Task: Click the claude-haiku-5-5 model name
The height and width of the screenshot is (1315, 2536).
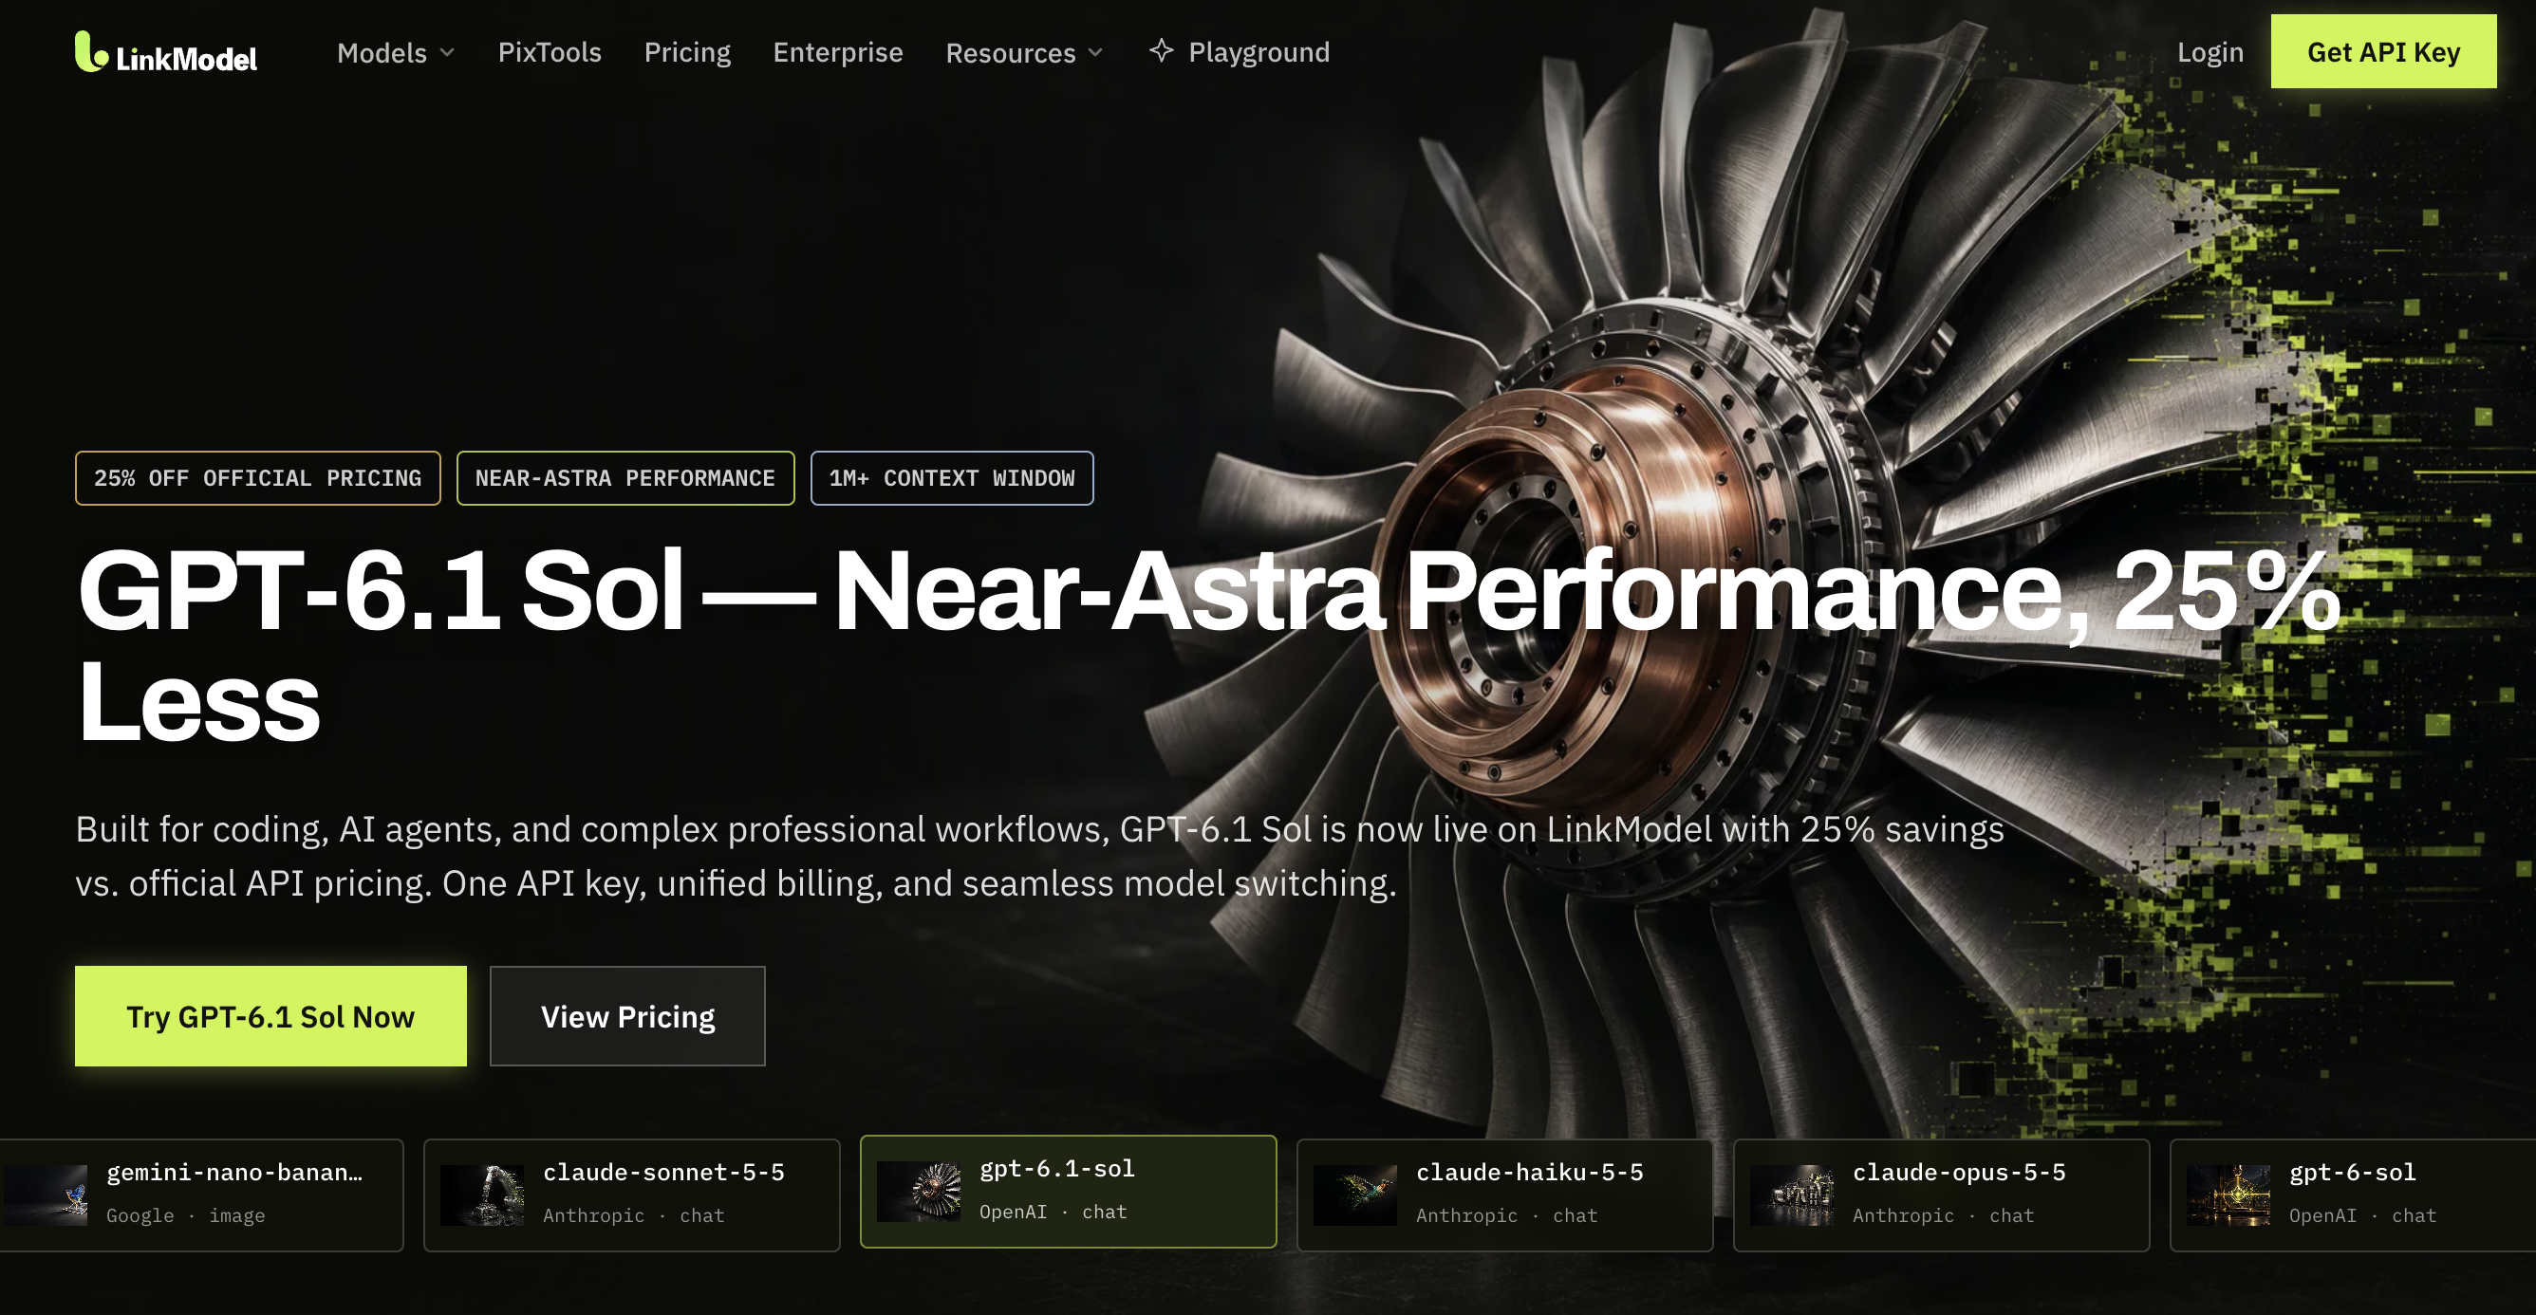Action: coord(1530,1173)
